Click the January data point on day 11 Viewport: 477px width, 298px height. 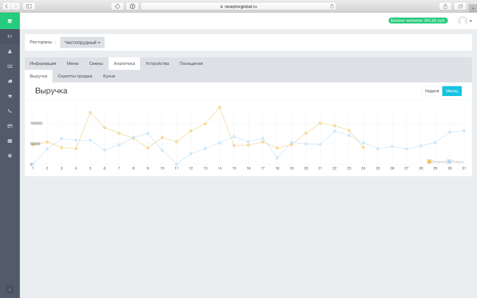[x=176, y=164]
